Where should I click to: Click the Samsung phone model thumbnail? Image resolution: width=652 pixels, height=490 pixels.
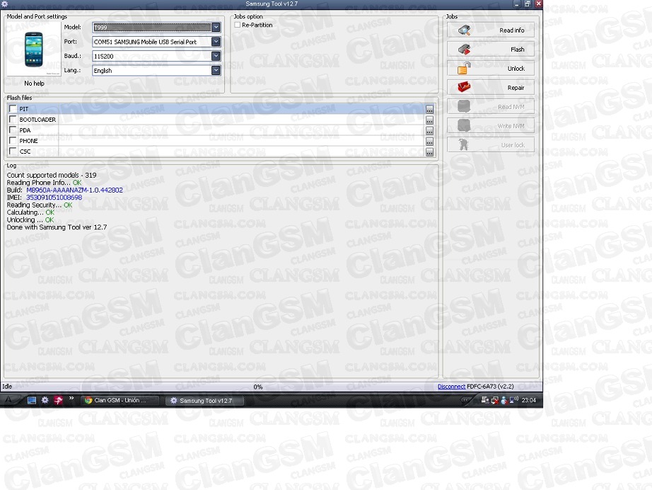click(34, 49)
